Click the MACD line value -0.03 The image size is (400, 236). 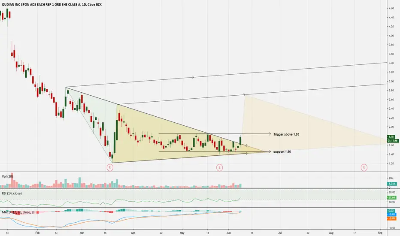391,215
